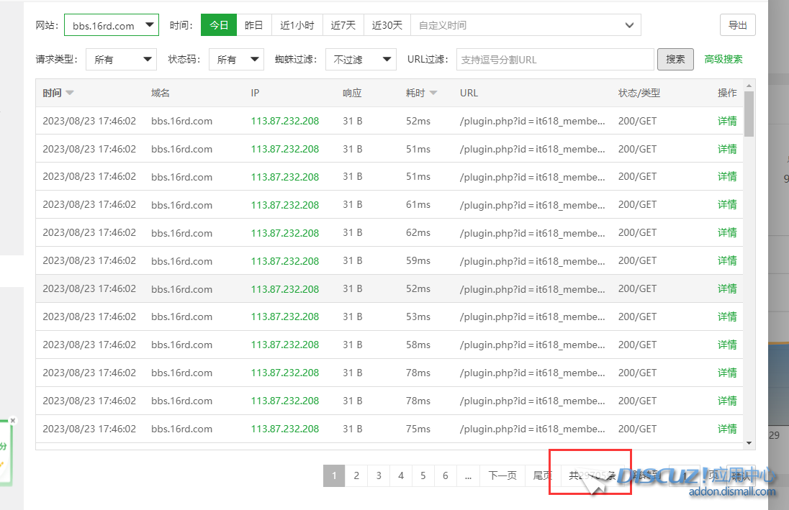Screen dimensions: 789x510
Task: Click the 导出 export button
Action: (737, 24)
